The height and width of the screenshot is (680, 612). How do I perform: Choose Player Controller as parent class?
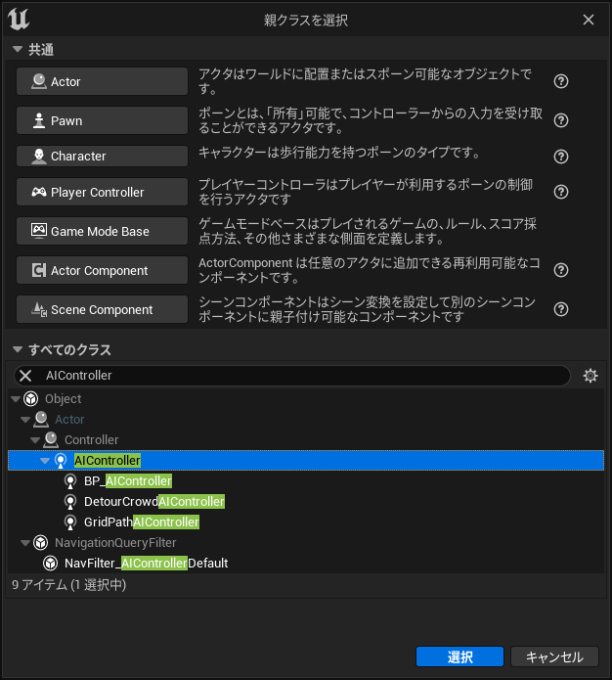[x=103, y=192]
